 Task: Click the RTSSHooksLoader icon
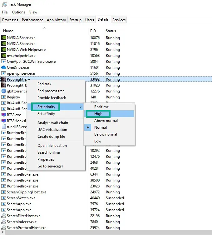click(4, 120)
